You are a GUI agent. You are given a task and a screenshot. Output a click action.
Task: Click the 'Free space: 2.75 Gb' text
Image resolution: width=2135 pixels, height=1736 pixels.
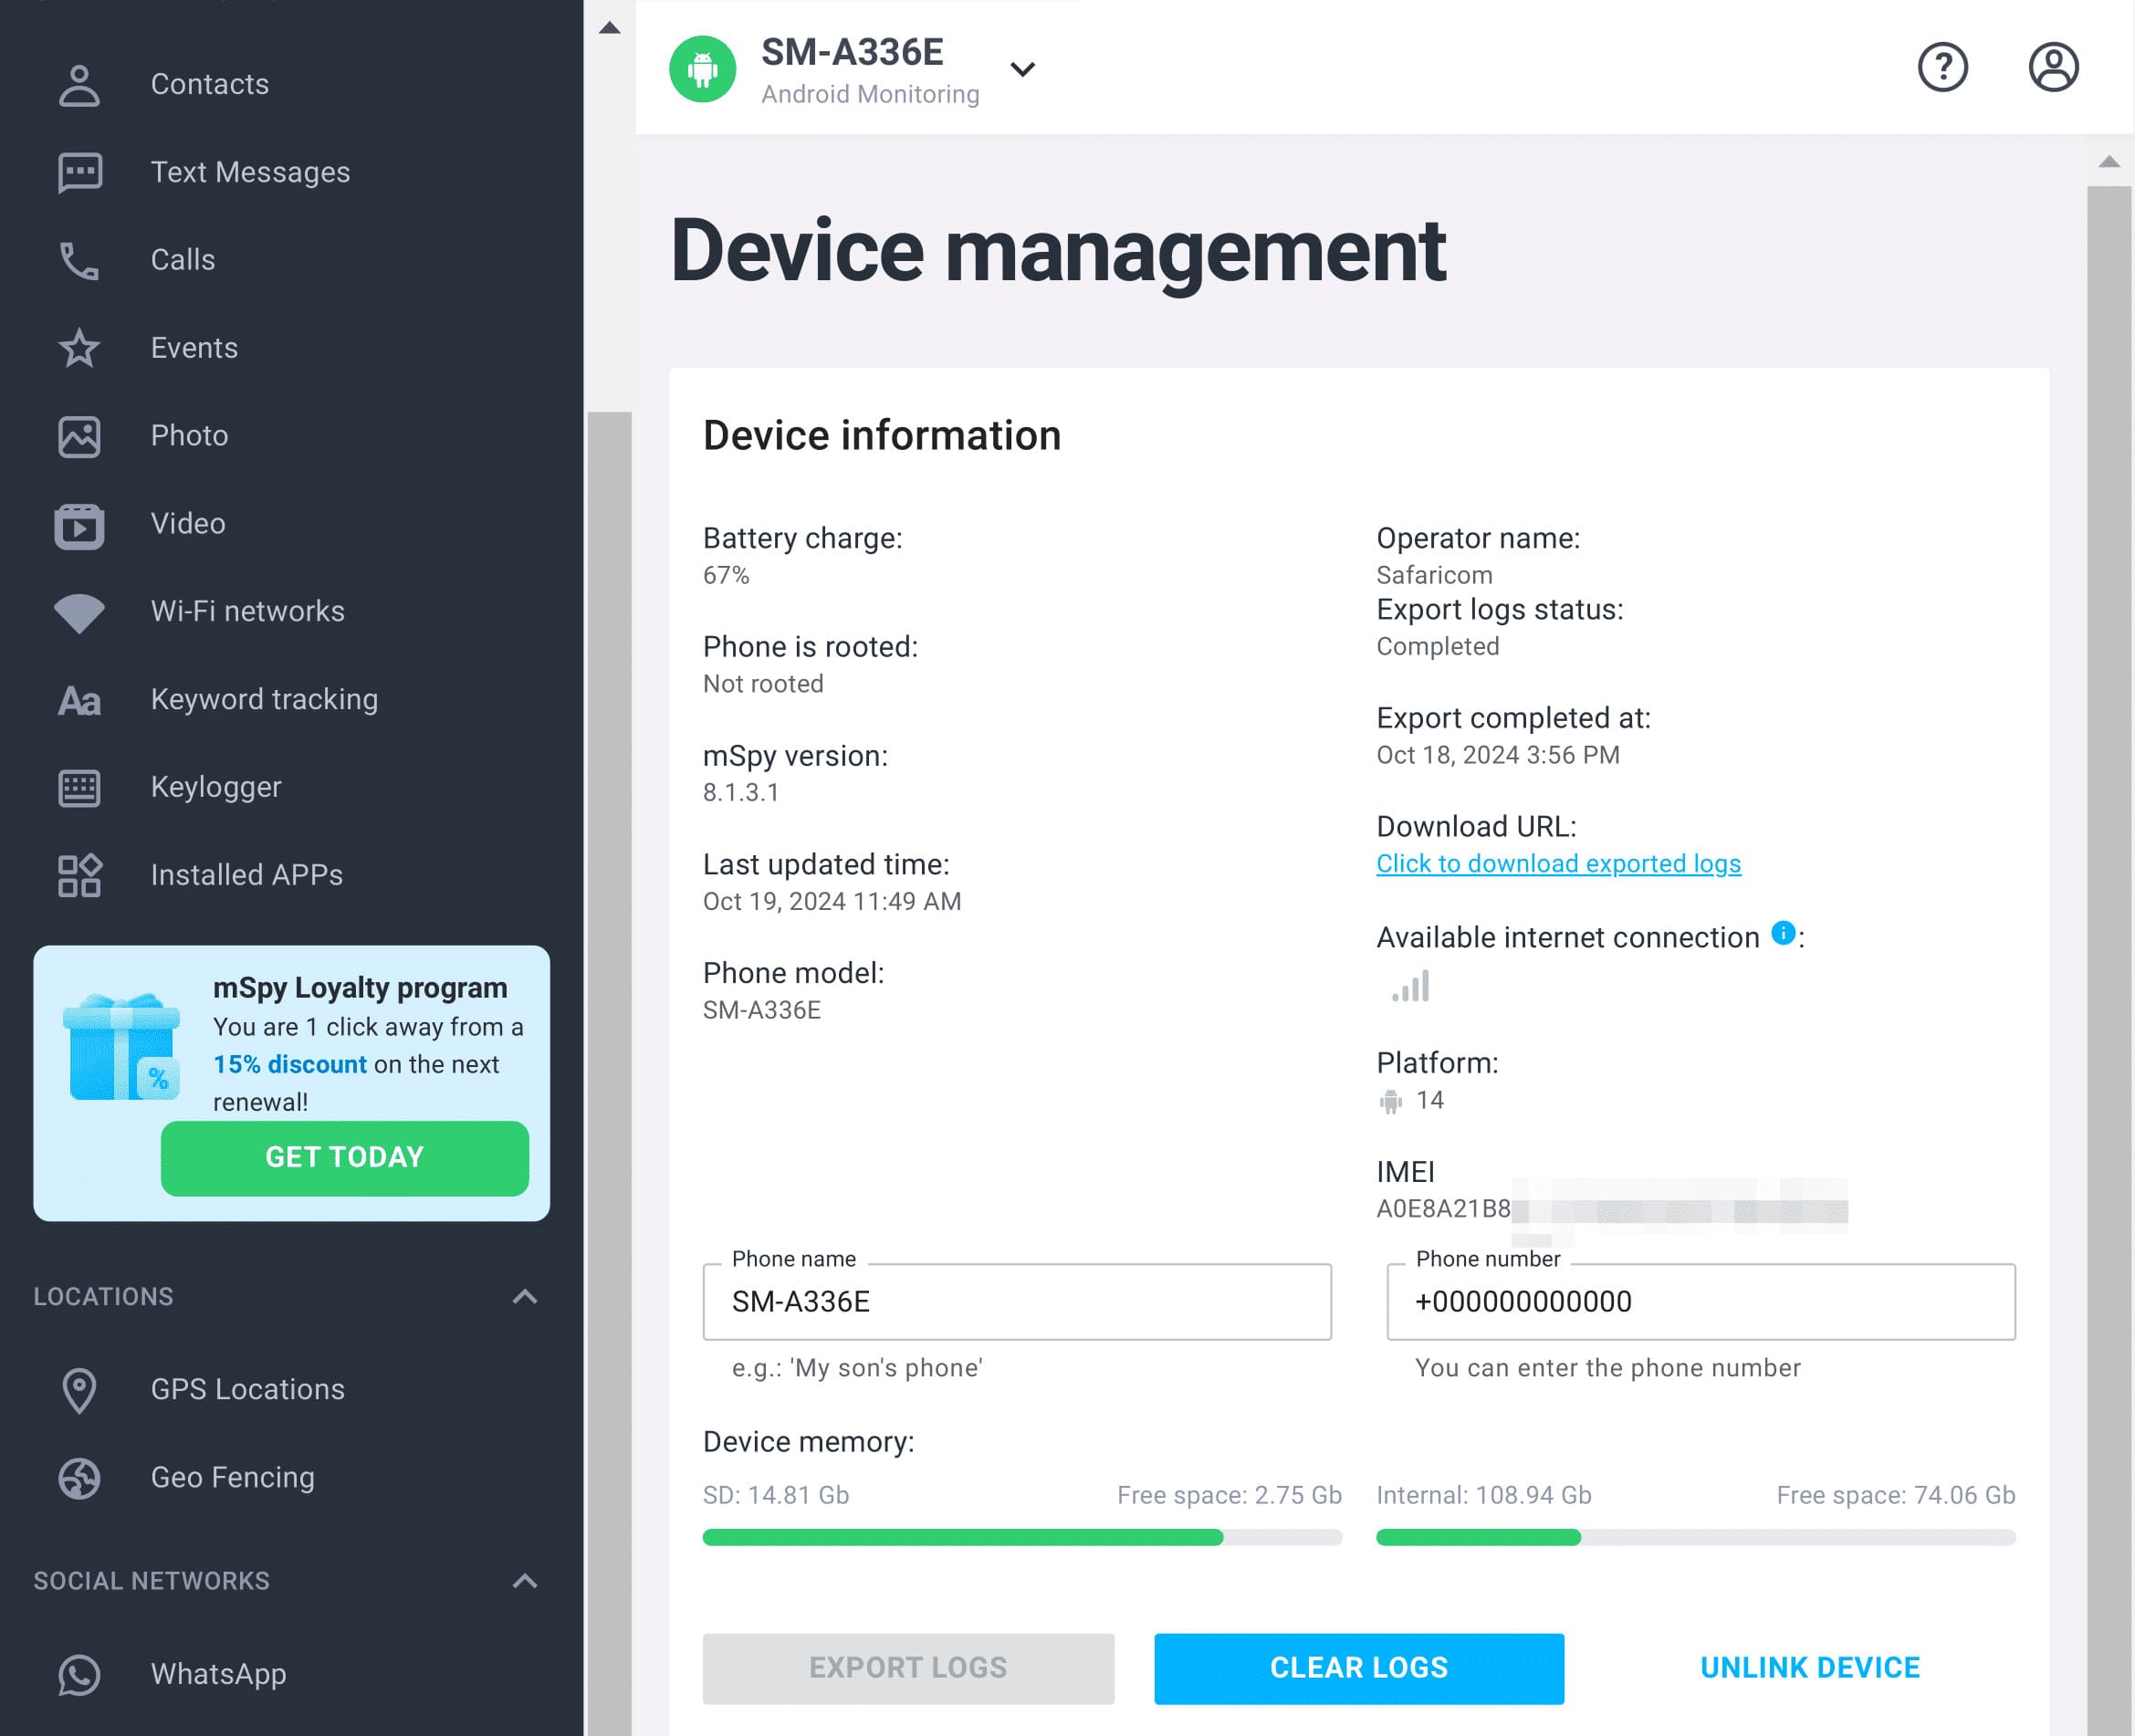click(1229, 1496)
